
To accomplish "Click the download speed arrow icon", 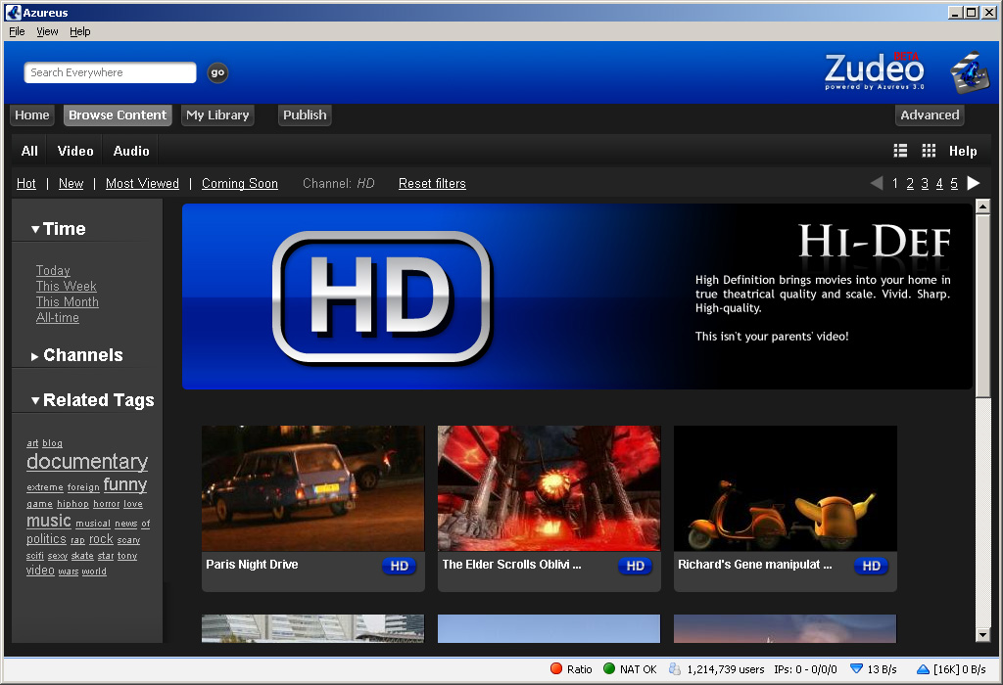I will coord(856,669).
